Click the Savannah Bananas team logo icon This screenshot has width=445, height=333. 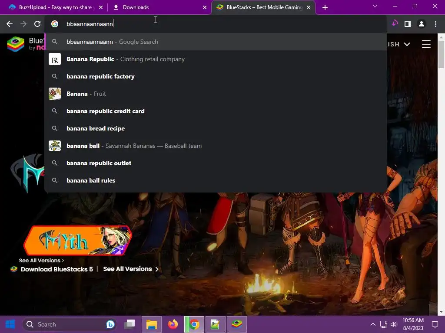(x=55, y=146)
